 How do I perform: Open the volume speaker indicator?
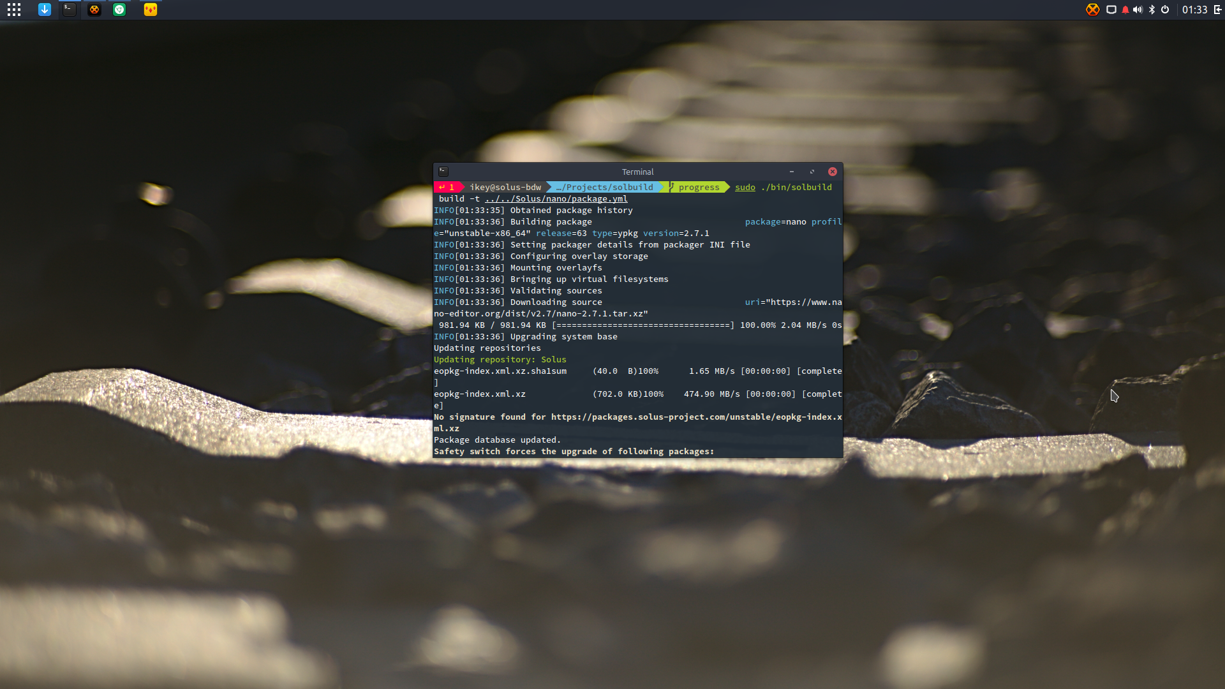pos(1138,10)
